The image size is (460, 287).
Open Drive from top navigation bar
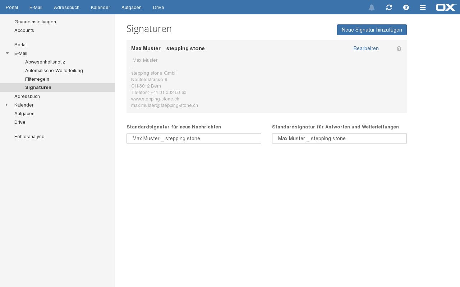[158, 7]
